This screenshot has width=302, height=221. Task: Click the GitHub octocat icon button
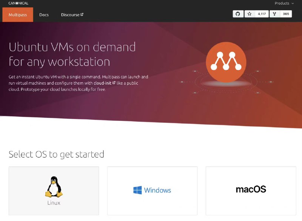238,14
